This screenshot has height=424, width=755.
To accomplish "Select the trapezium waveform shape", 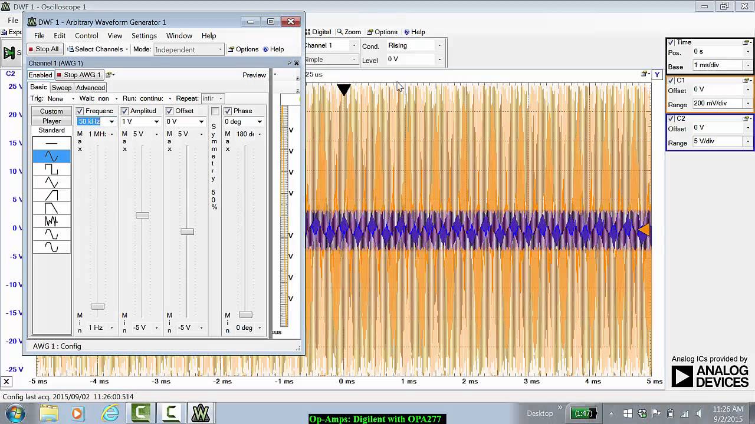I will point(51,234).
